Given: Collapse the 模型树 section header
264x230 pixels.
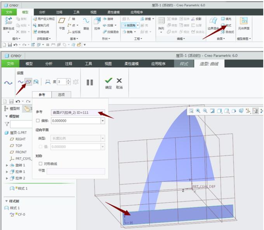Looking at the screenshot, I should 6,116.
